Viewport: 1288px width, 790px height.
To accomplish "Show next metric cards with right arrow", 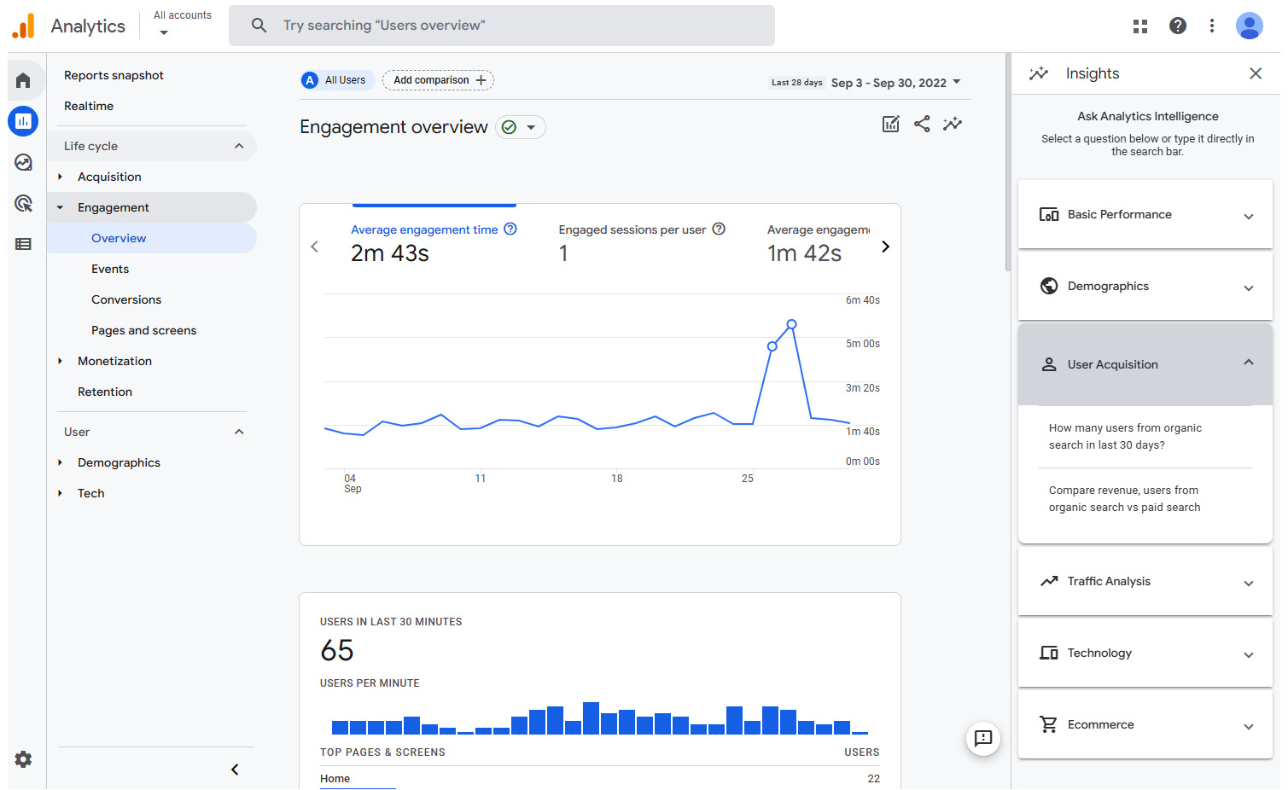I will [x=885, y=247].
